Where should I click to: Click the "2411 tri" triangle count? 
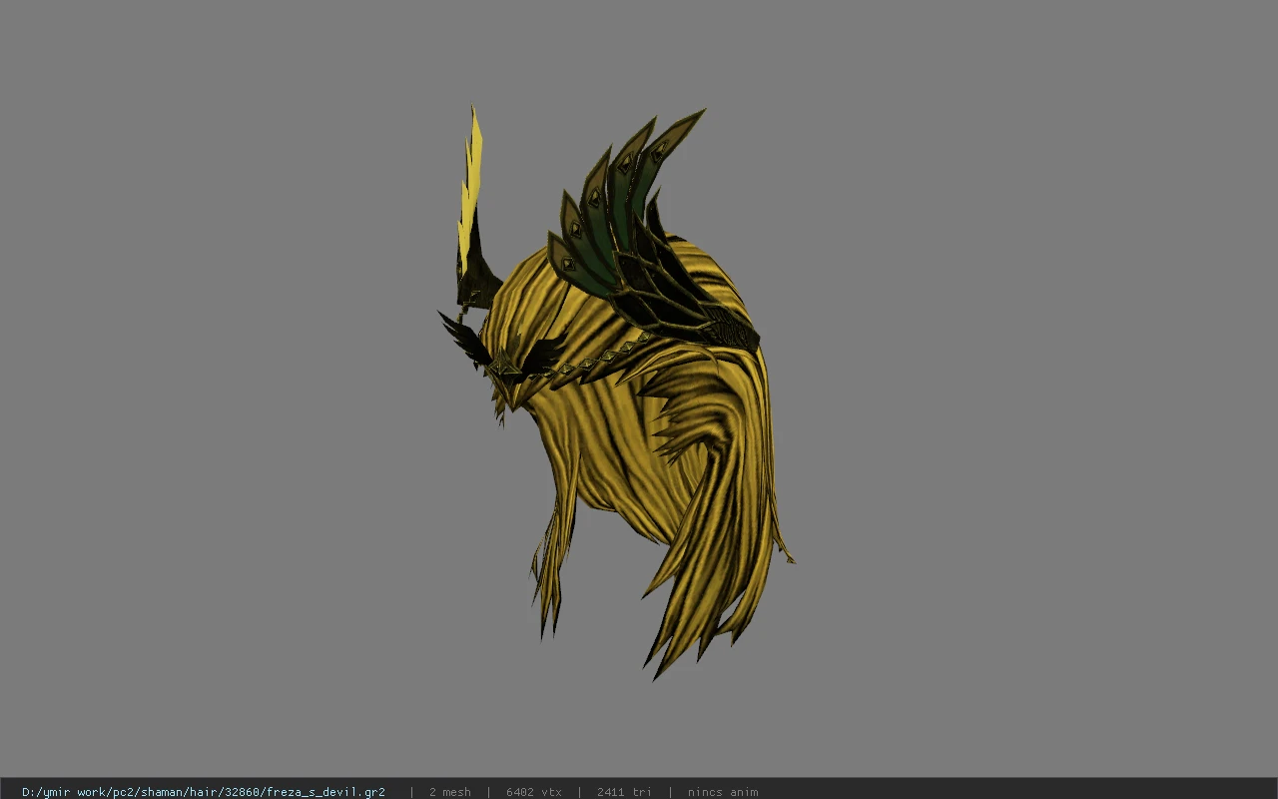624,792
